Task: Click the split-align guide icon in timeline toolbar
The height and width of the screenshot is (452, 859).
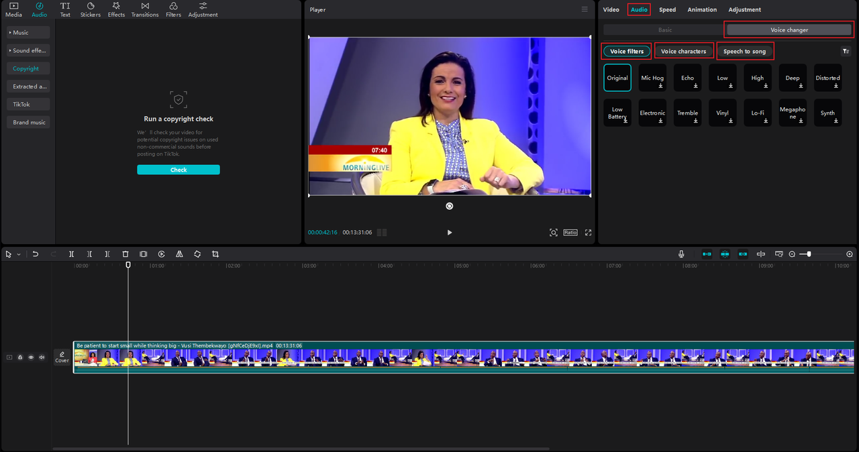Action: (x=761, y=254)
